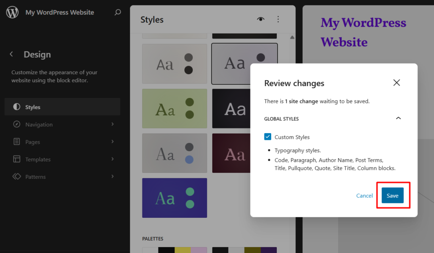Toggle the style book eye icon

[x=261, y=19]
